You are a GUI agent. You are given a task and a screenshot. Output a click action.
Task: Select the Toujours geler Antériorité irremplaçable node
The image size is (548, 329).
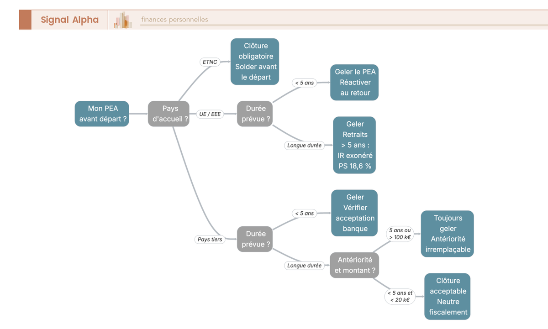[448, 234]
